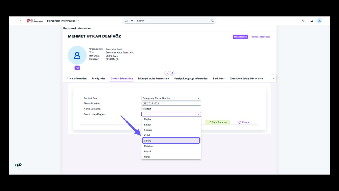Select the hire date 06.09.2021
Image resolution: width=339 pixels, height=191 pixels.
click(112, 56)
